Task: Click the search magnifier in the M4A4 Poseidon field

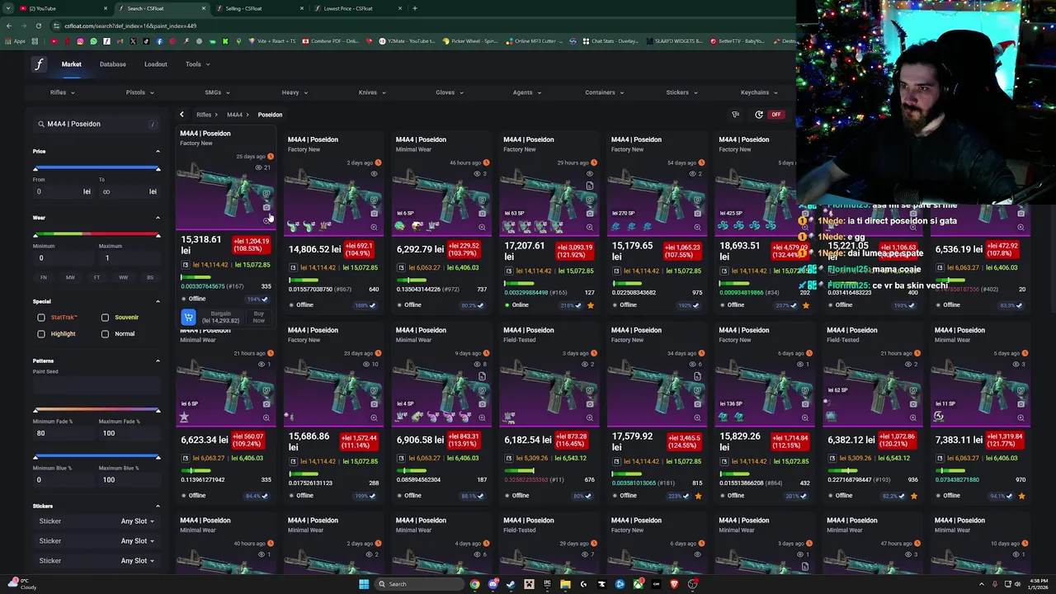Action: pyautogui.click(x=40, y=124)
